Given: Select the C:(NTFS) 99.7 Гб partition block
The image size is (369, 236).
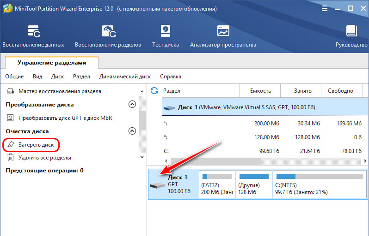Looking at the screenshot, I should [x=320, y=184].
